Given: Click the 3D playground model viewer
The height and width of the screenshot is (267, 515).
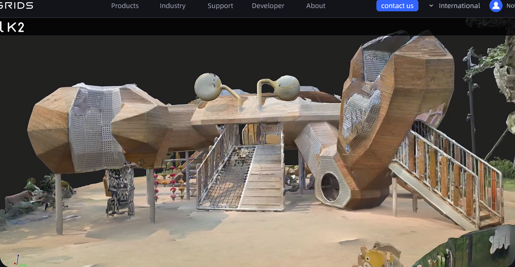Looking at the screenshot, I should (257, 151).
